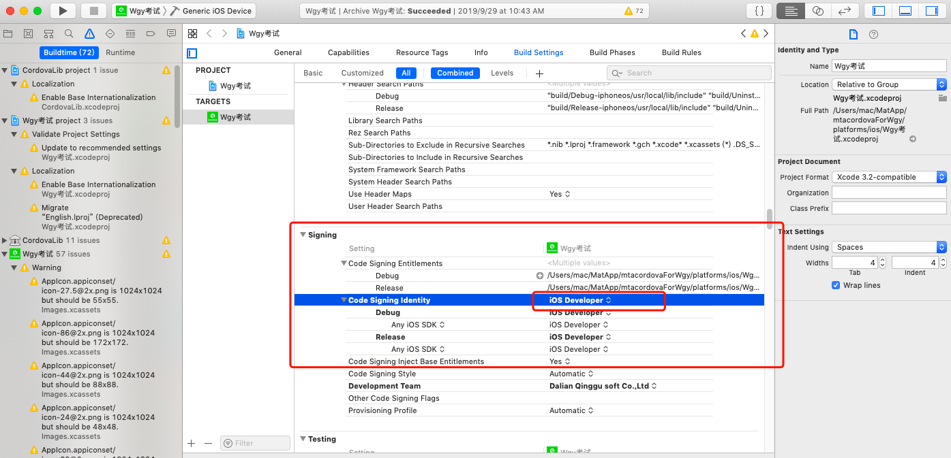Screen dimensions: 951x458
Task: Click the build settings Search field
Action: 689,73
